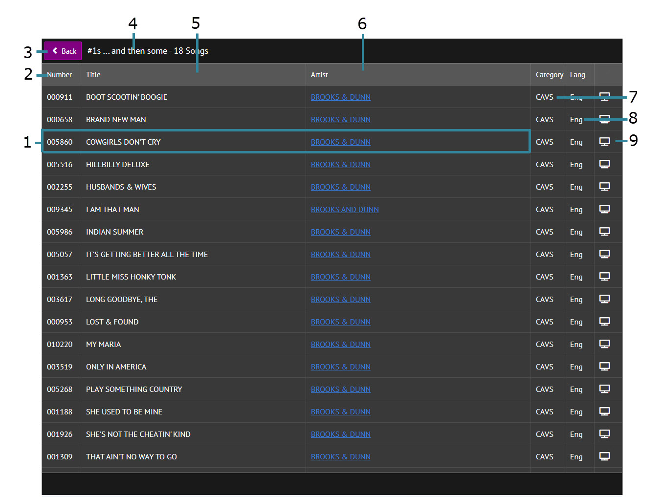This screenshot has height=497, width=662.
Task: Open BROOKS AND DUNN artist link
Action: pos(345,210)
